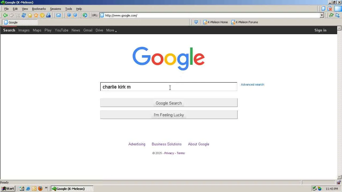Click the Search link in Google bar
The width and height of the screenshot is (342, 192).
coord(9,30)
